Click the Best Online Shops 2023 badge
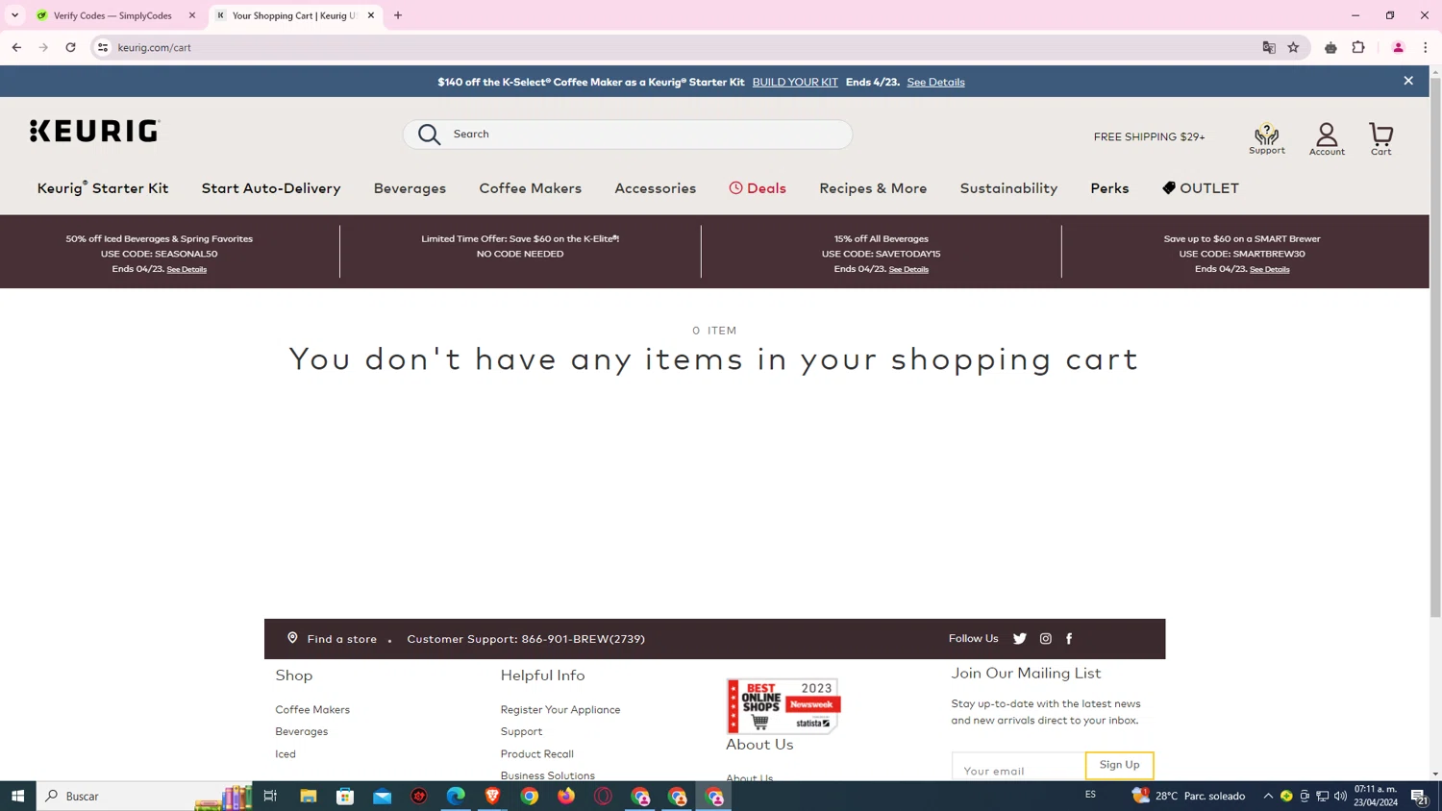This screenshot has width=1442, height=811. (783, 706)
